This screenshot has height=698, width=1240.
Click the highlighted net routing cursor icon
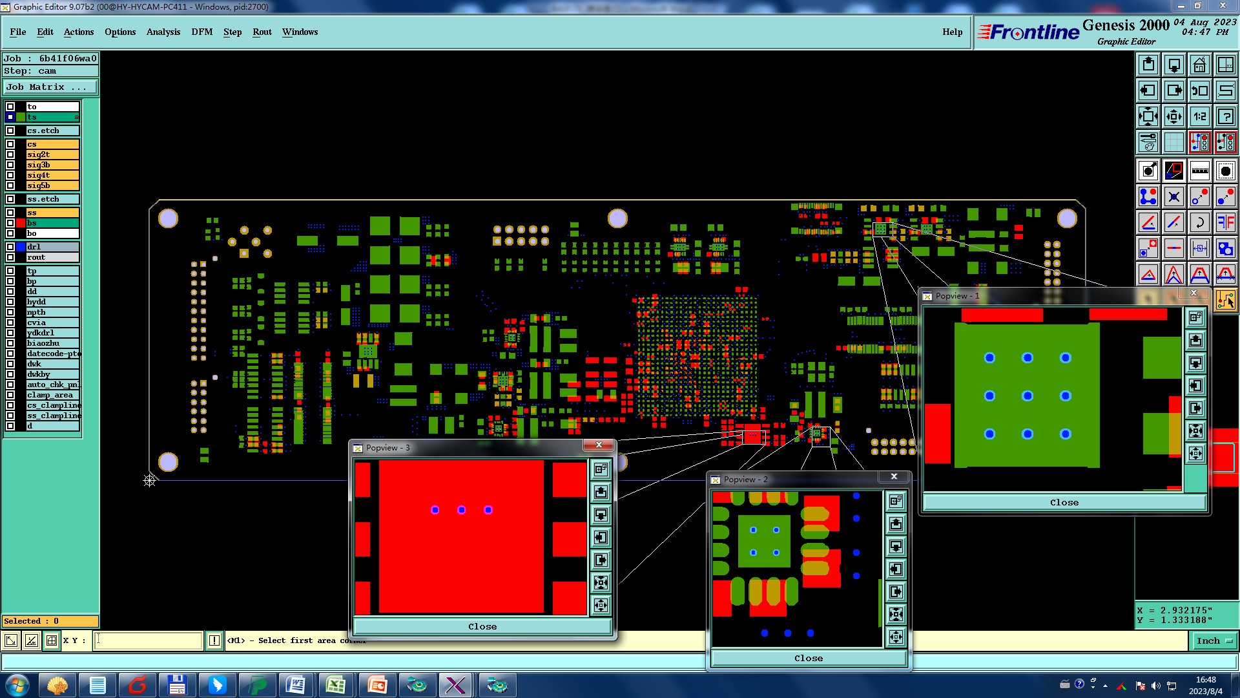pyautogui.click(x=1226, y=300)
